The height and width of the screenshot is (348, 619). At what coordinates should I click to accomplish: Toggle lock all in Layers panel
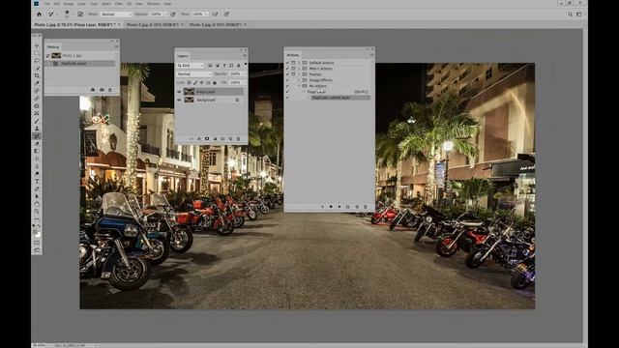pyautogui.click(x=215, y=82)
